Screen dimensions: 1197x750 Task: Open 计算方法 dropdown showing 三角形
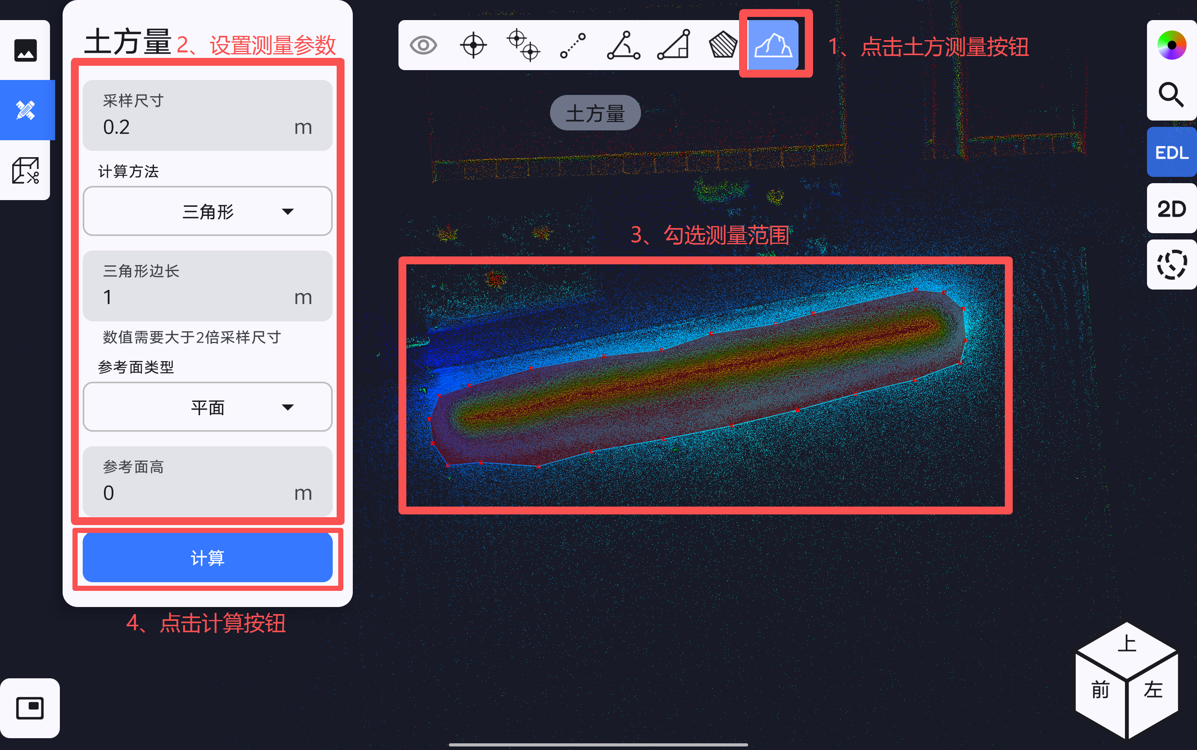click(207, 211)
